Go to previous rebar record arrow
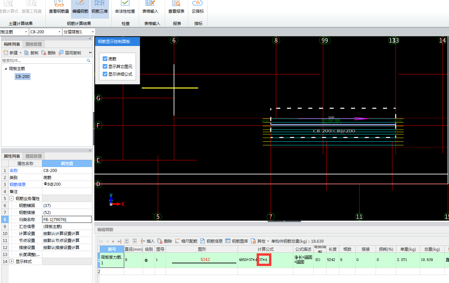The image size is (449, 283). [108, 241]
